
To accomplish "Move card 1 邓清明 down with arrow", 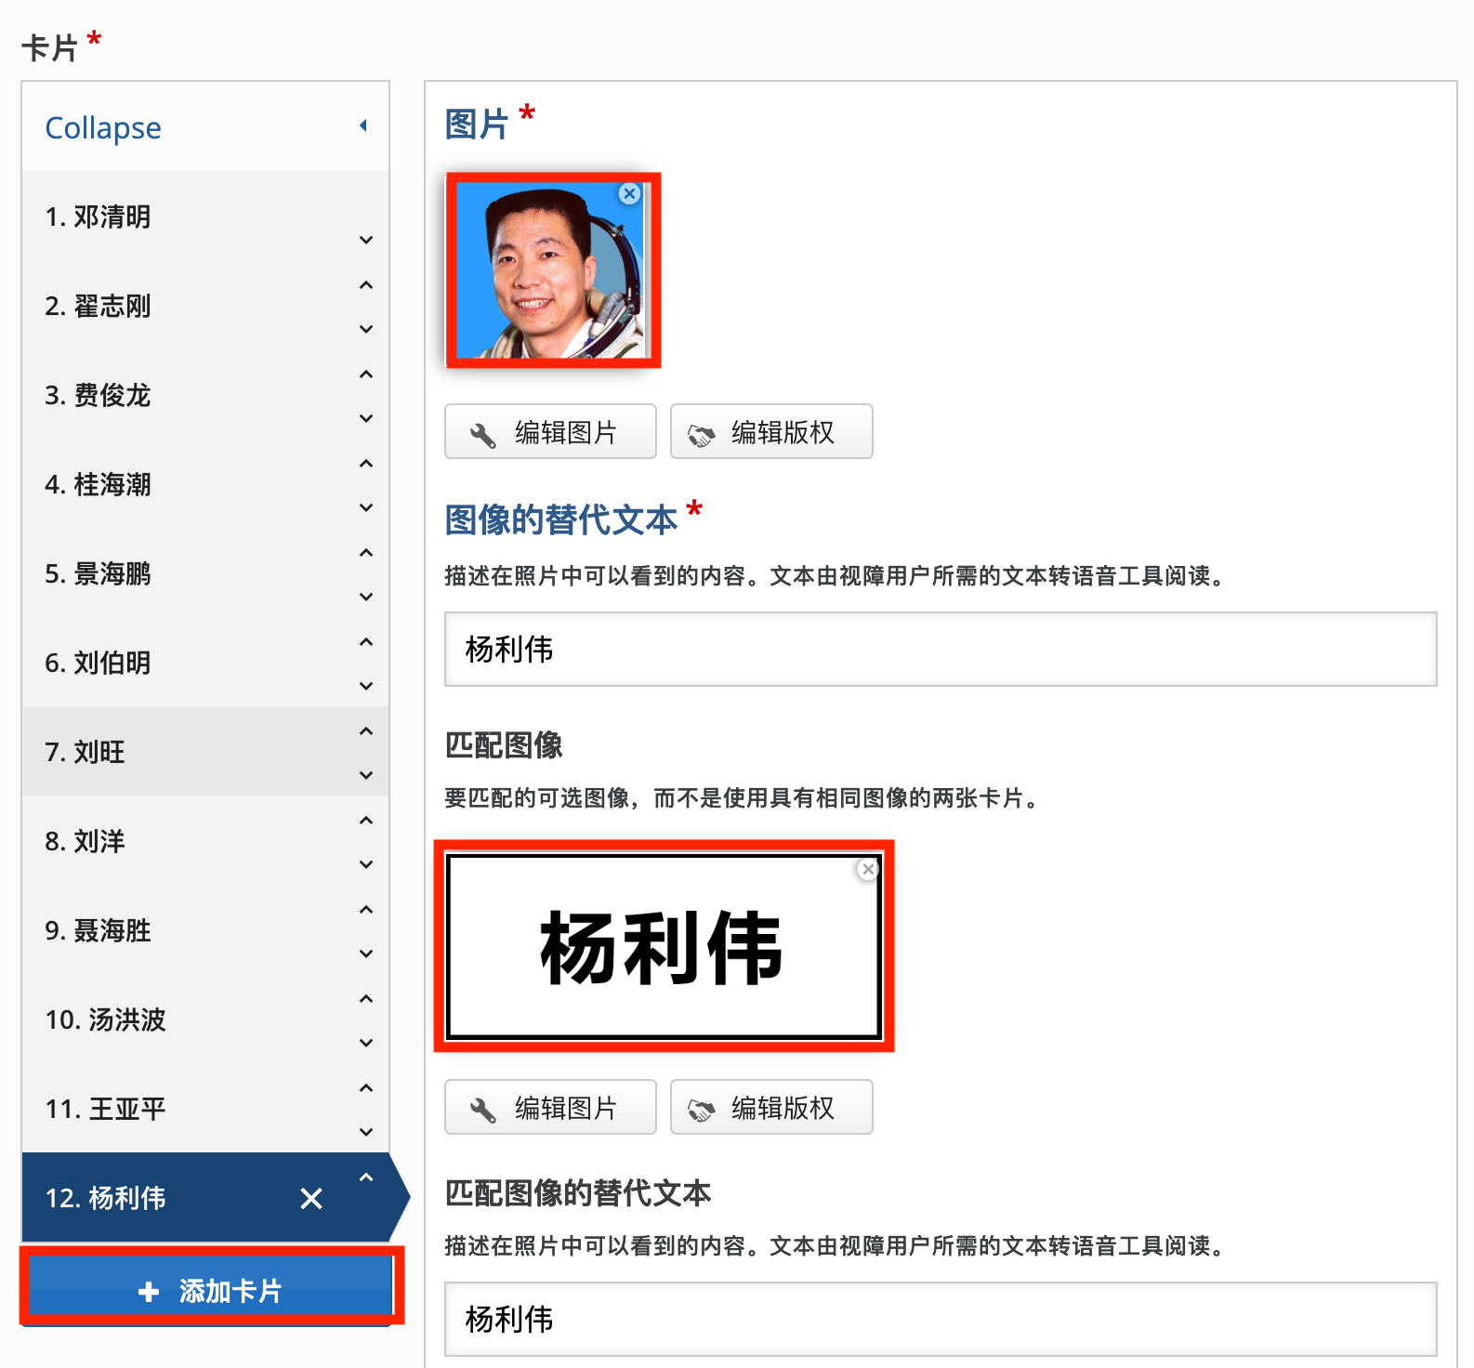I will 366,240.
